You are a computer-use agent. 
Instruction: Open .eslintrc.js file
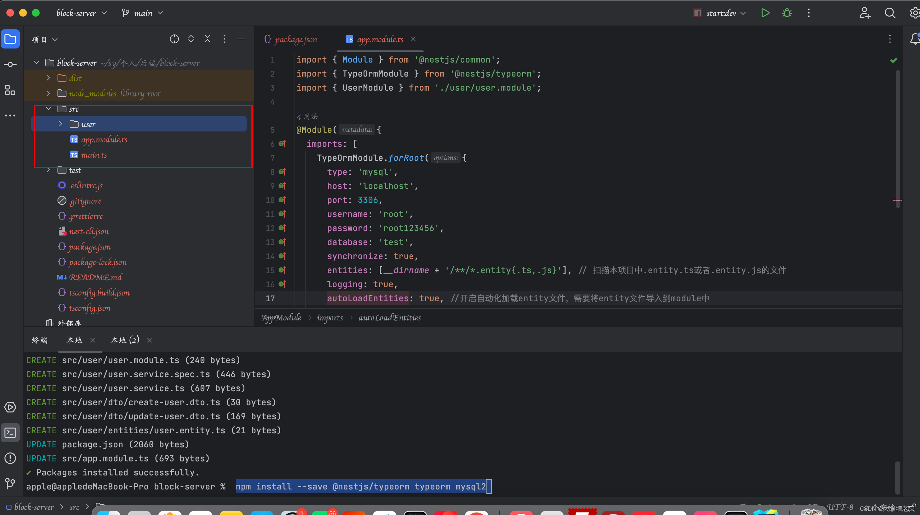(86, 185)
